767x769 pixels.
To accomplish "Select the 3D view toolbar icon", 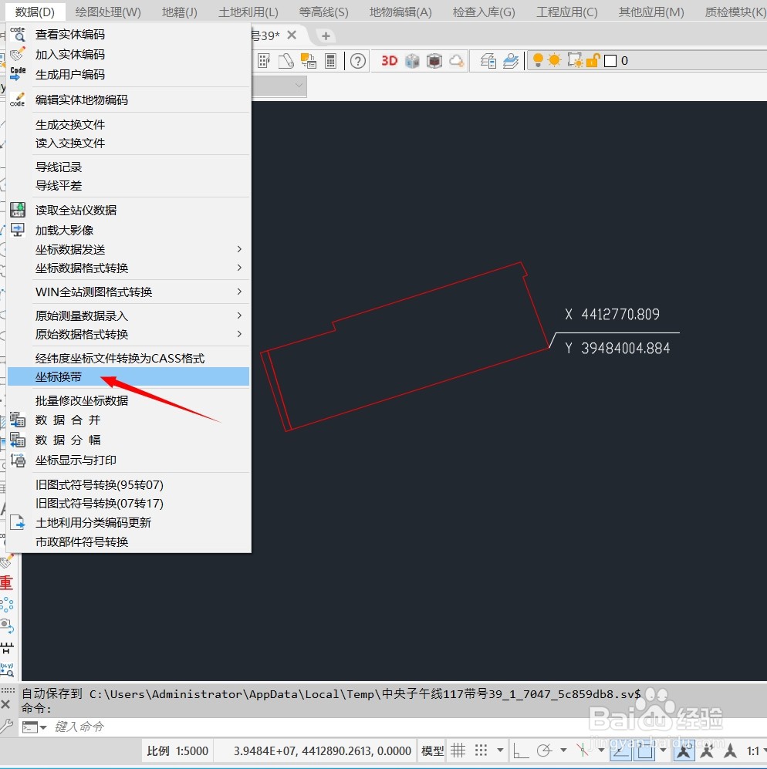I will point(389,60).
